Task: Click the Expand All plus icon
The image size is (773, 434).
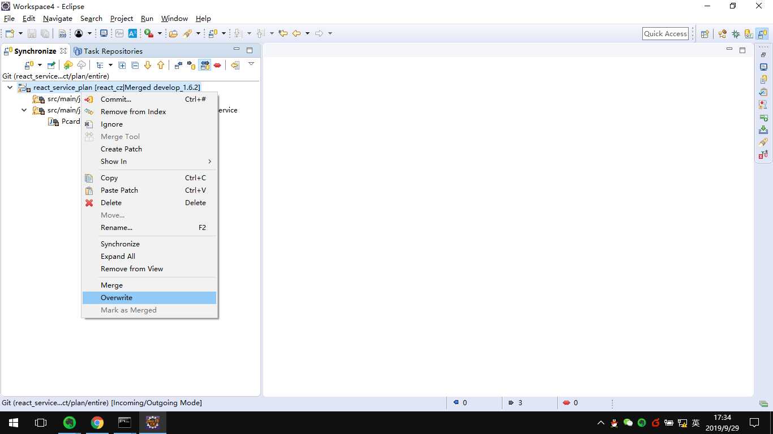Action: 122,65
